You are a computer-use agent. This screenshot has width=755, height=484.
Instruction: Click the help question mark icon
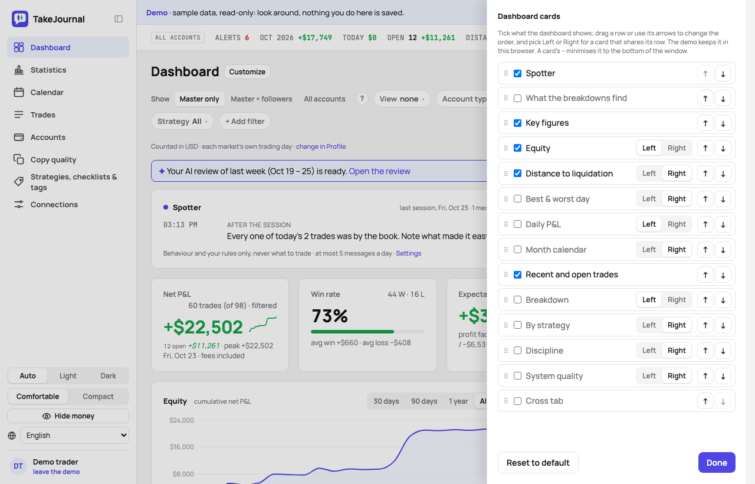(362, 99)
